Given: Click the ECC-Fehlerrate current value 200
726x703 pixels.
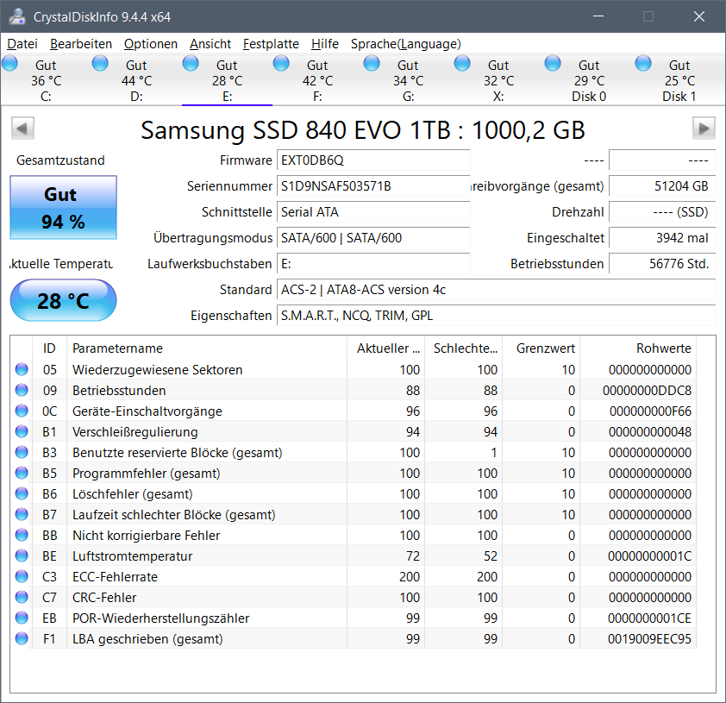Looking at the screenshot, I should coord(410,576).
